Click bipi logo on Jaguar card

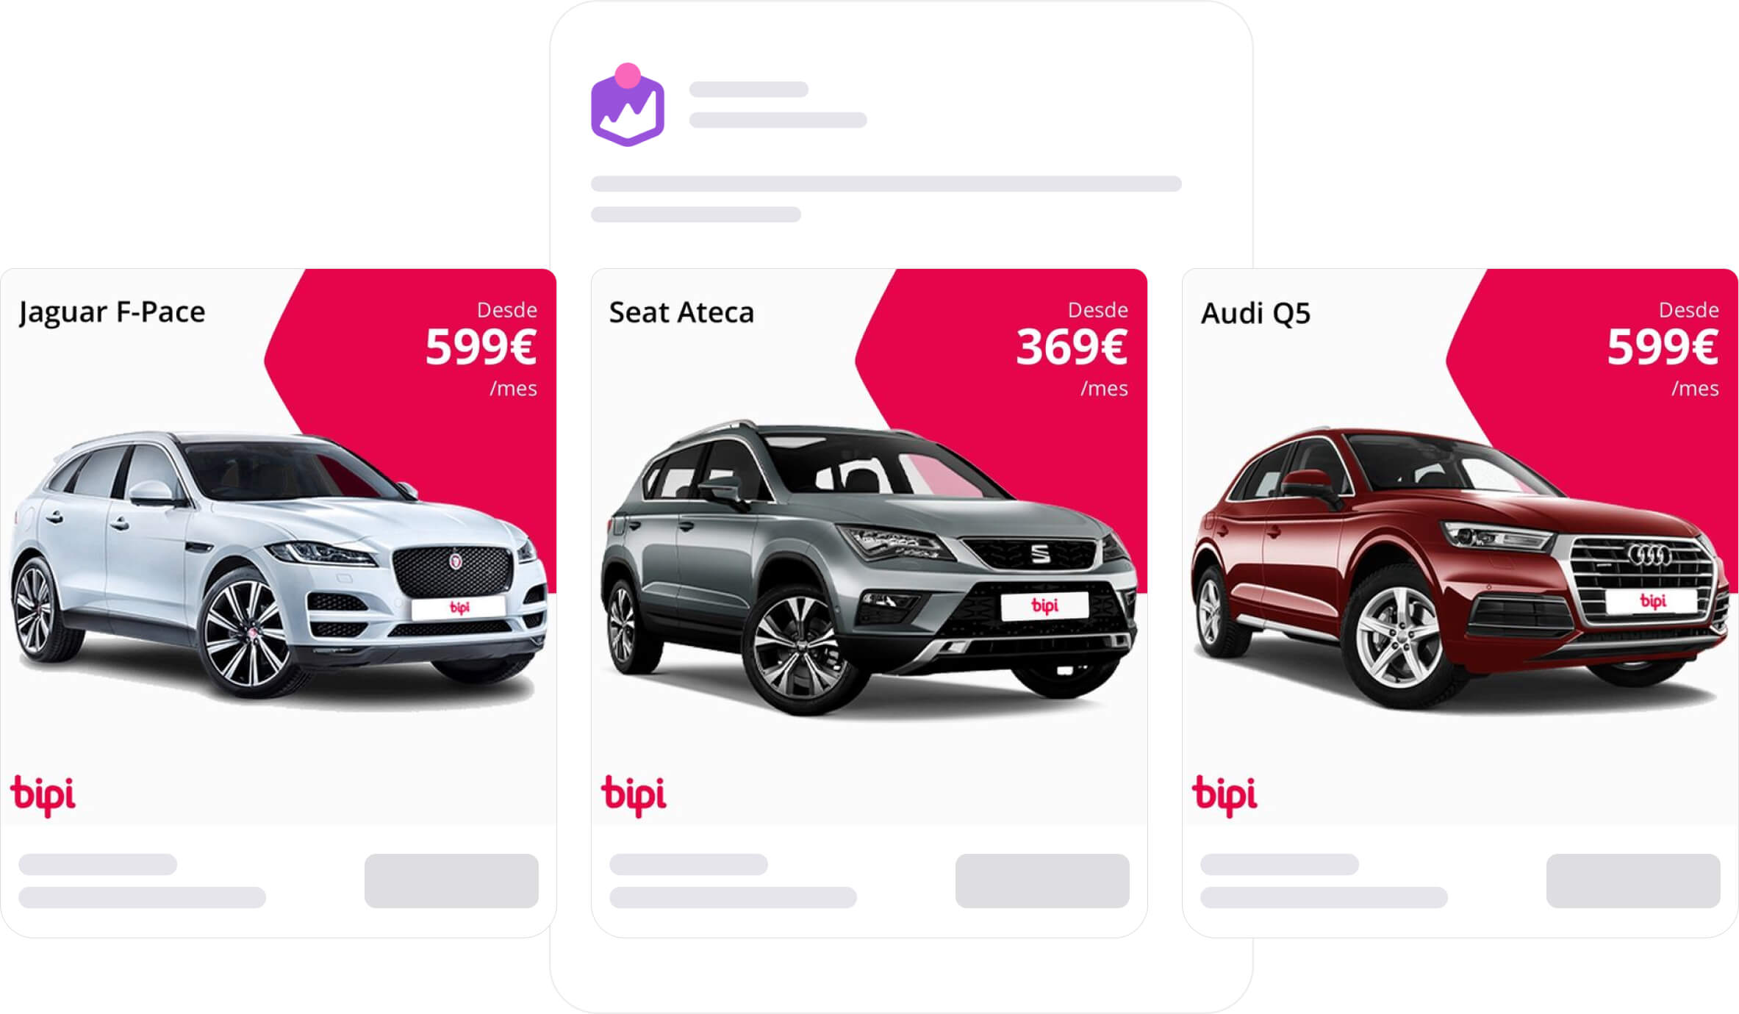tap(43, 796)
